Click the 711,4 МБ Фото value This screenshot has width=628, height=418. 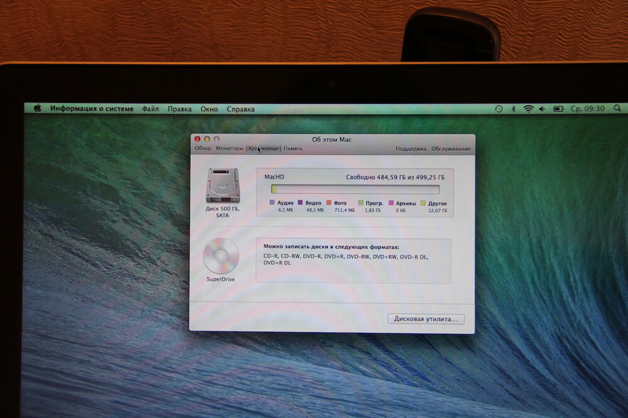tap(344, 210)
